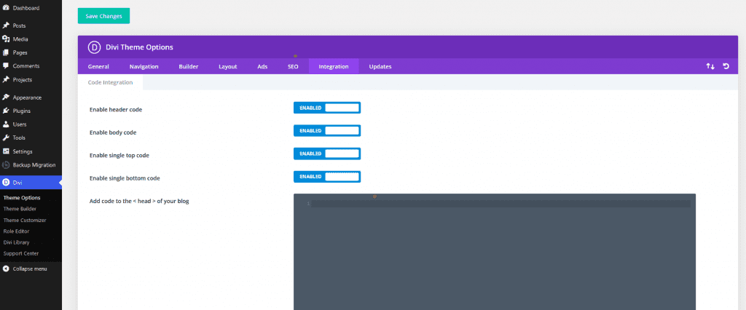The image size is (746, 310).
Task: Select the Integration tab
Action: click(x=334, y=66)
